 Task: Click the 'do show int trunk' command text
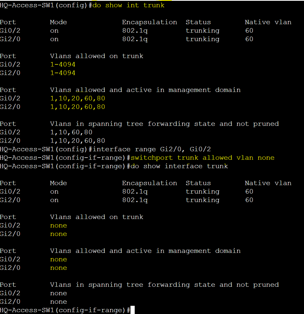click(x=128, y=5)
